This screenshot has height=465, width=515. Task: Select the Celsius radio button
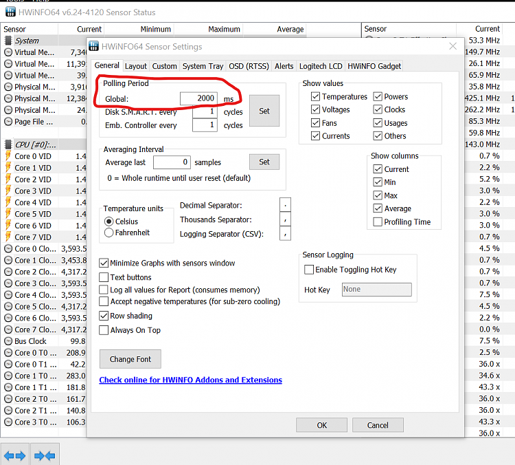point(108,221)
